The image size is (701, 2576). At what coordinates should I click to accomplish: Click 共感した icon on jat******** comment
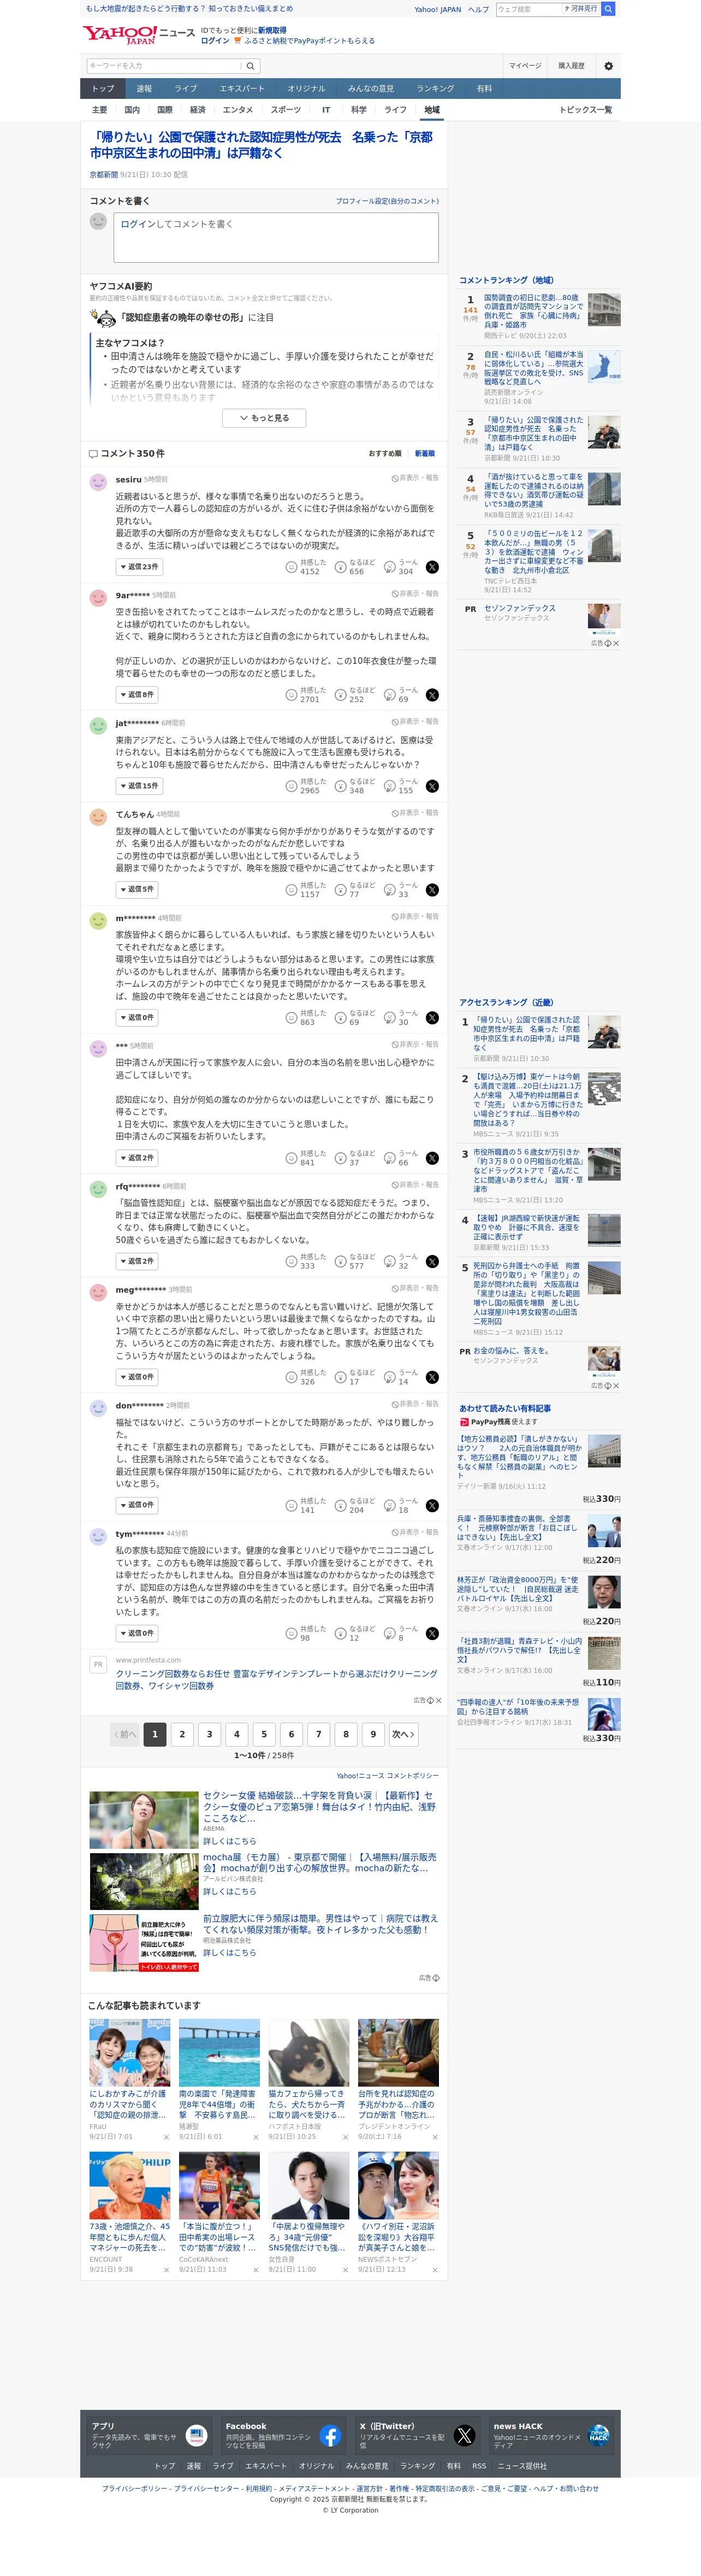click(x=292, y=786)
